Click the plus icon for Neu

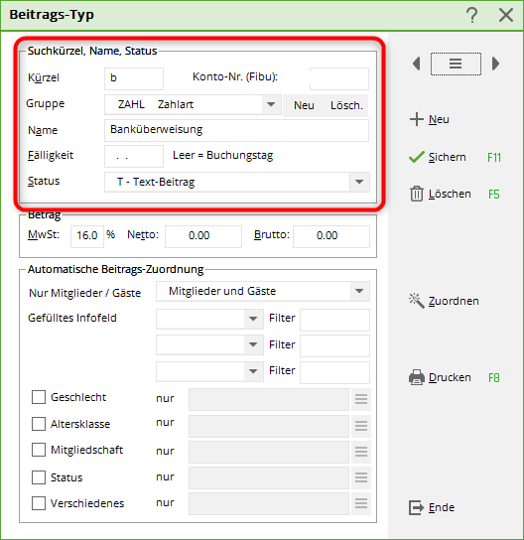417,119
